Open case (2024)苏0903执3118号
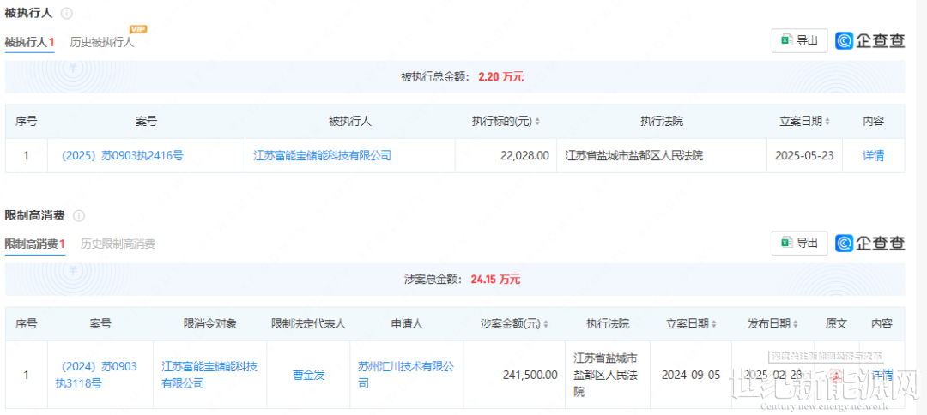 tap(96, 375)
